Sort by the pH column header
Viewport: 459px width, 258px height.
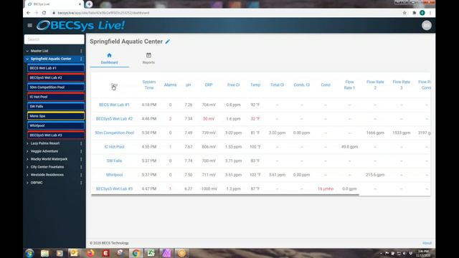[x=188, y=85]
